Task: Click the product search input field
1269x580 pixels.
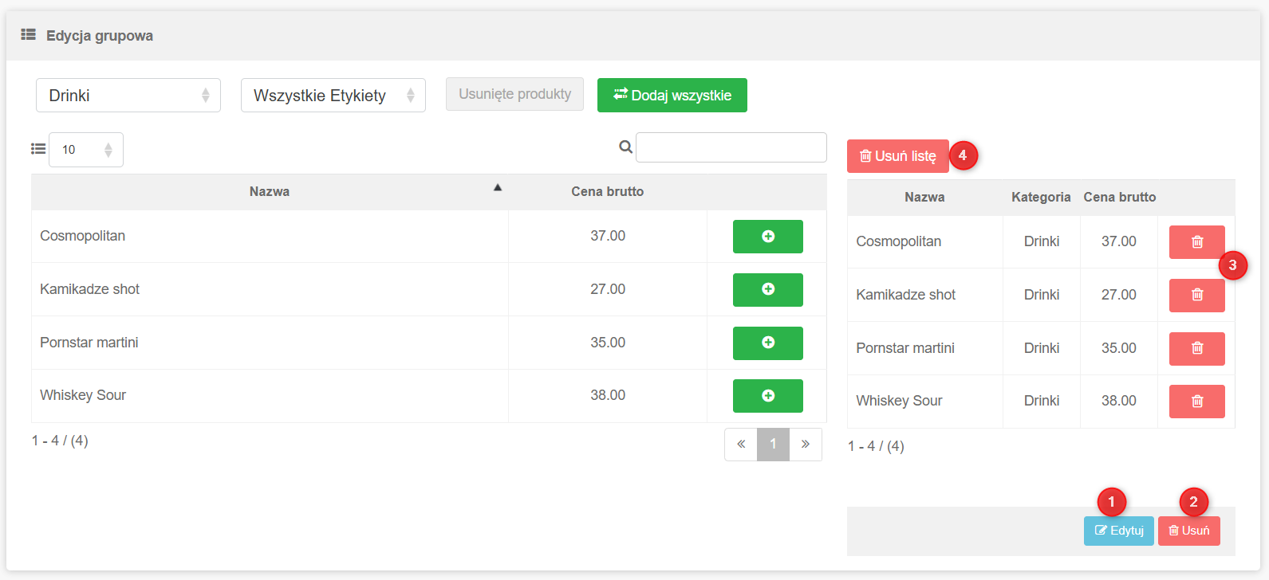Action: [x=731, y=147]
